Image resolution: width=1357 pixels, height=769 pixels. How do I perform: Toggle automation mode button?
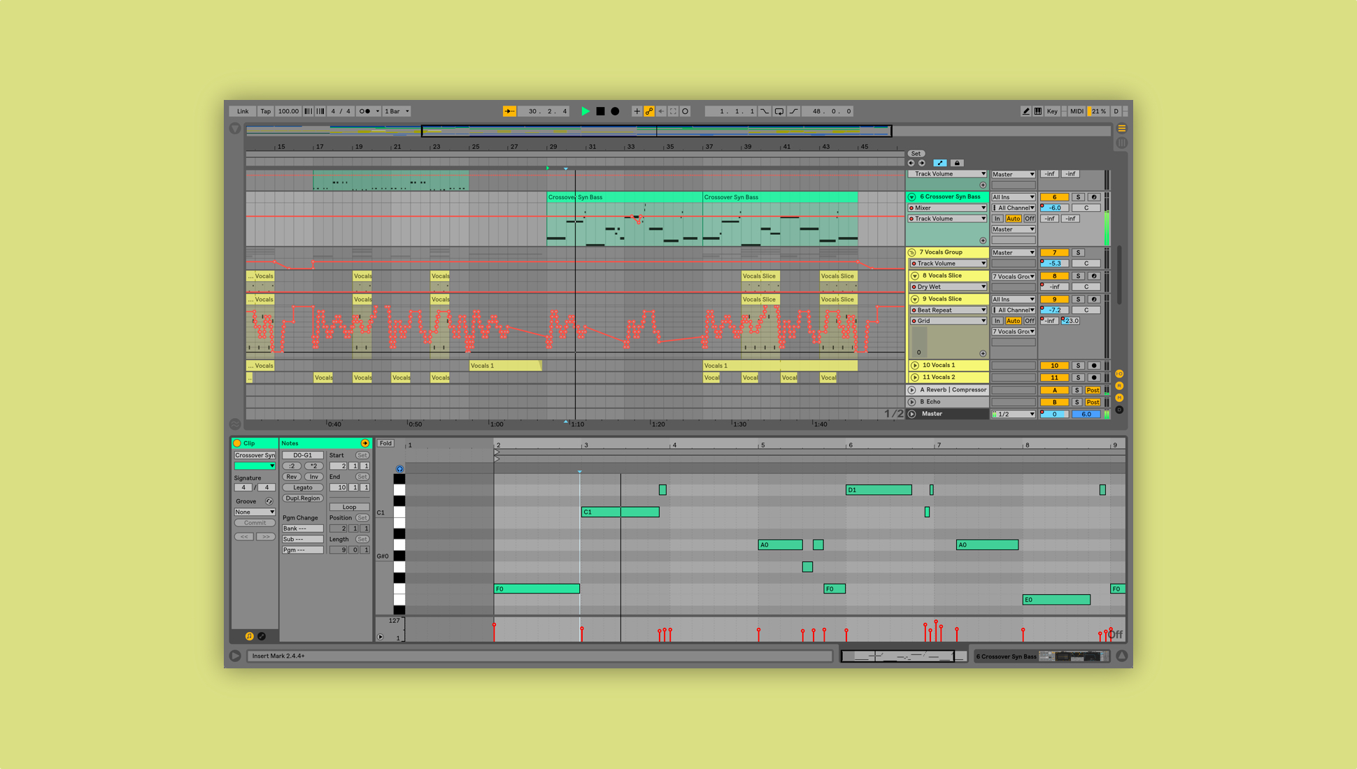940,163
